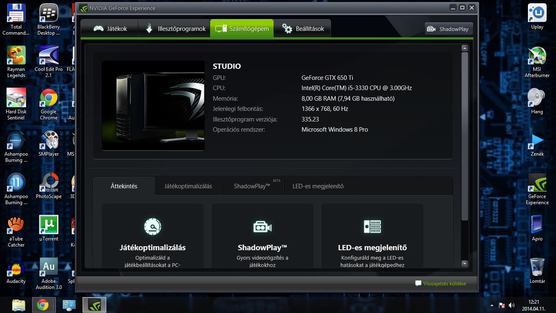Click the STUDIO computer name
The height and width of the screenshot is (313, 556).
pyautogui.click(x=227, y=66)
